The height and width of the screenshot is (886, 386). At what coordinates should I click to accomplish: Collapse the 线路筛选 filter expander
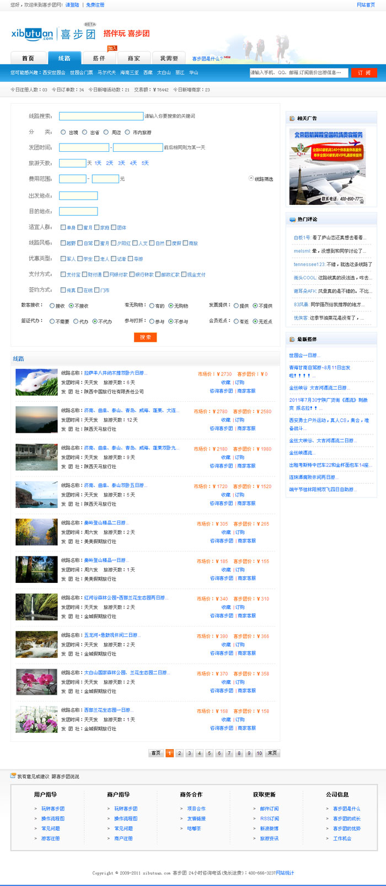click(251, 178)
